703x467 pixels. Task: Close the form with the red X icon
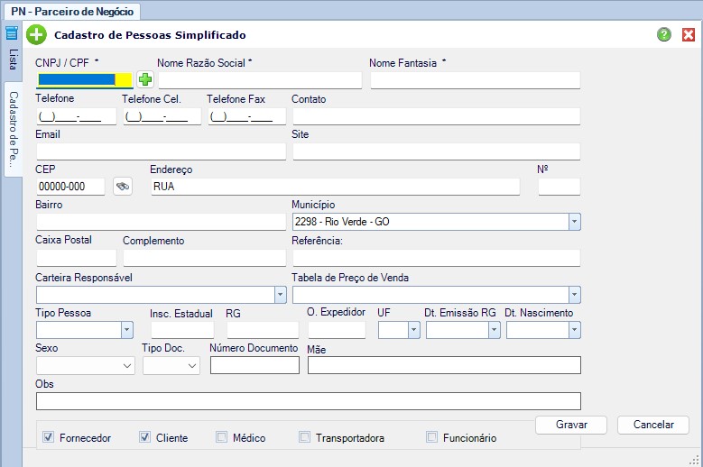coord(689,35)
